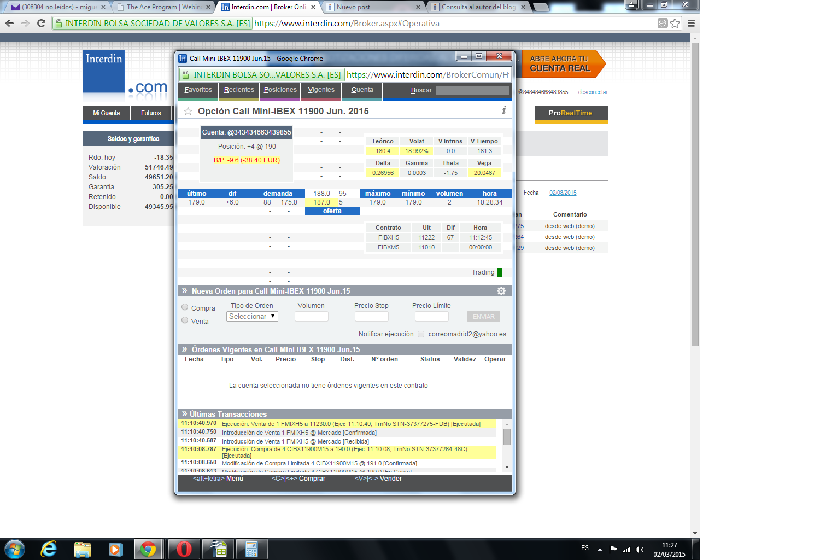Click the network signal tray icon
820x560 pixels.
pyautogui.click(x=626, y=550)
